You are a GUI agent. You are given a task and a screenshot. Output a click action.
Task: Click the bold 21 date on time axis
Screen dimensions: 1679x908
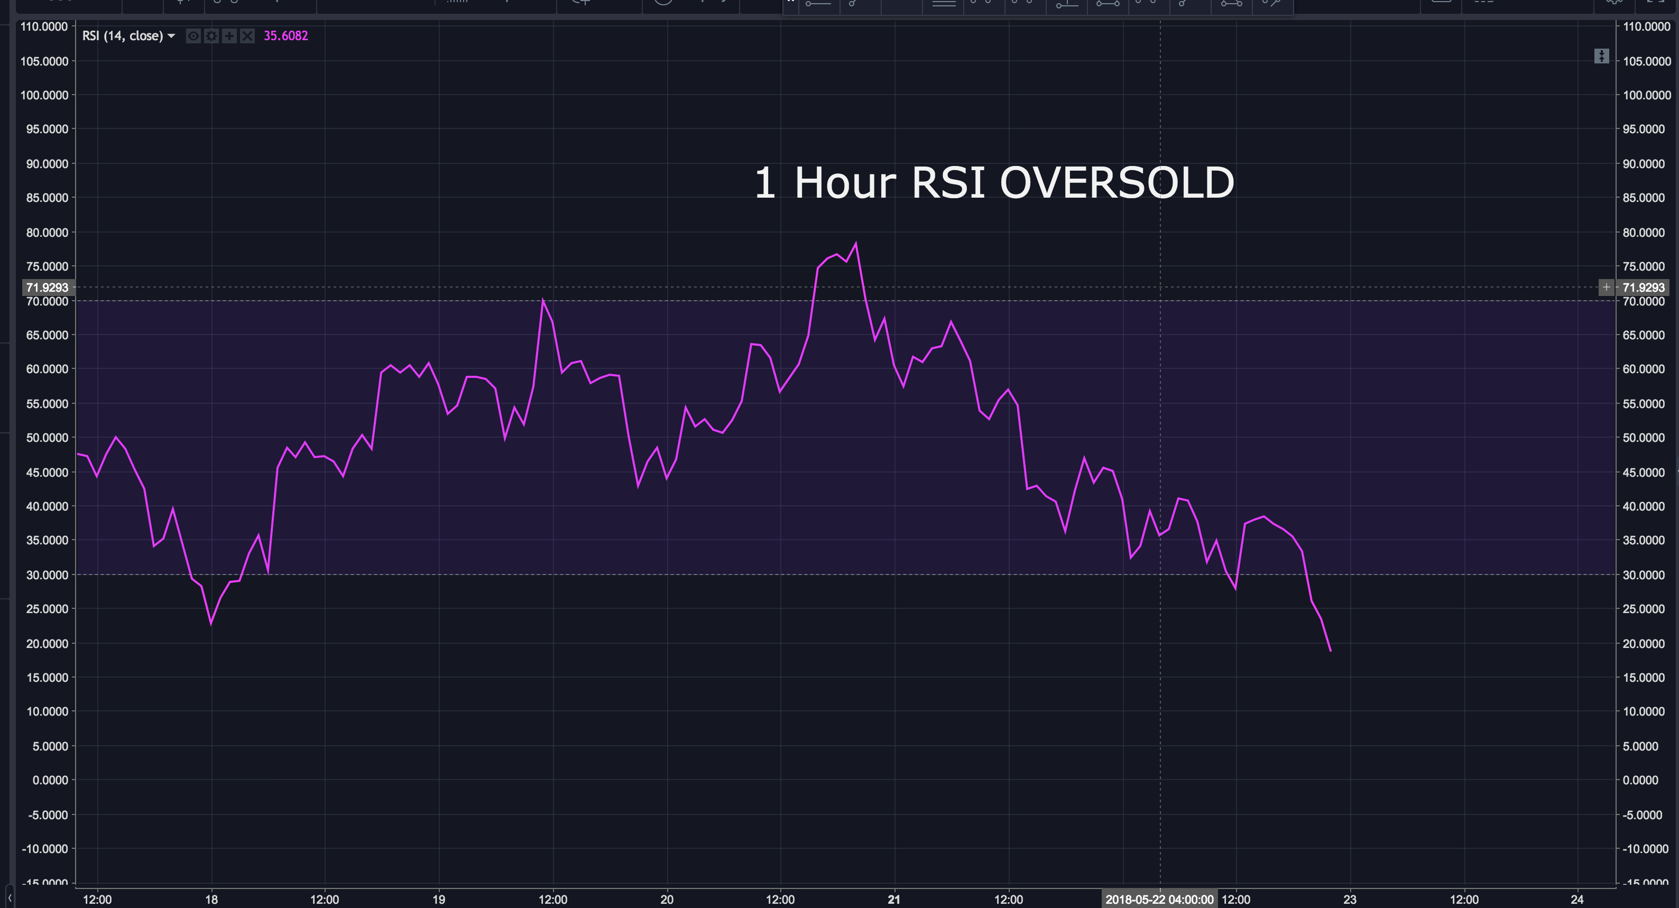coord(894,900)
